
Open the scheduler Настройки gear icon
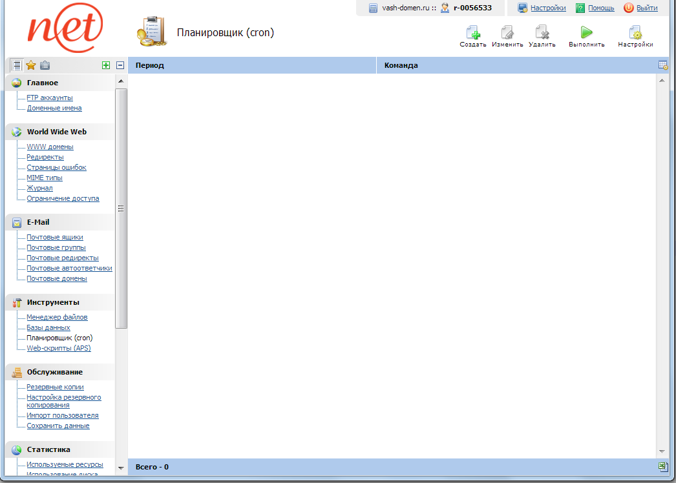(635, 33)
